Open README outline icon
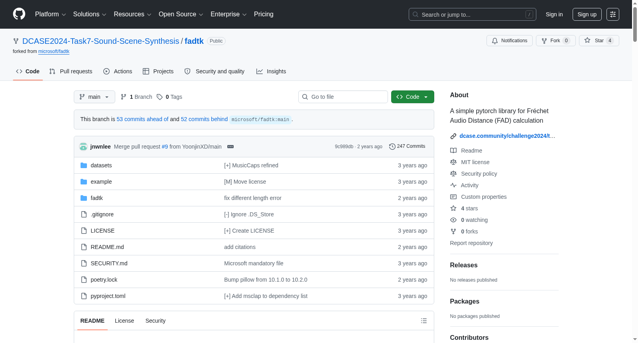This screenshot has width=638, height=343. (x=424, y=321)
